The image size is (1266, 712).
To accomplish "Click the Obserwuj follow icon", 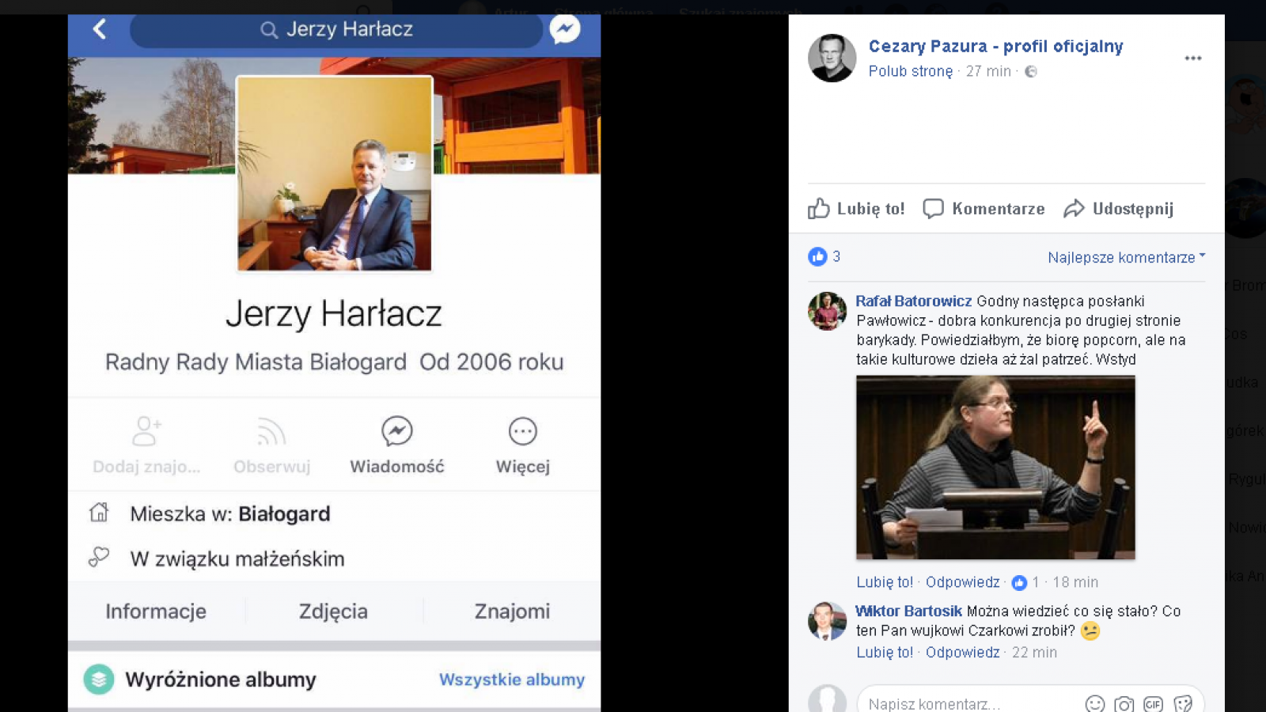I will tap(271, 433).
